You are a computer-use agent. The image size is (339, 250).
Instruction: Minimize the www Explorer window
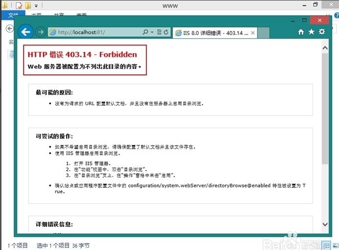[304, 5]
